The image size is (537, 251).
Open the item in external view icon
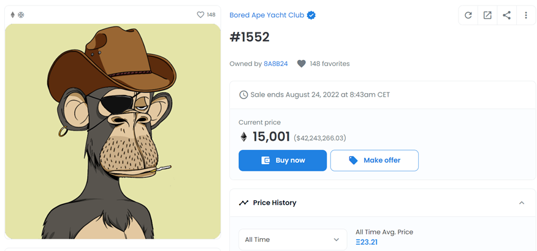coord(487,15)
